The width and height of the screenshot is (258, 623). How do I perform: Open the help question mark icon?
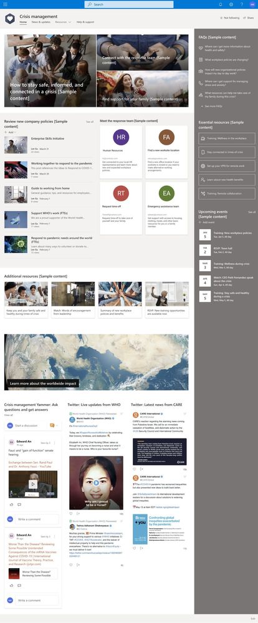click(242, 4)
